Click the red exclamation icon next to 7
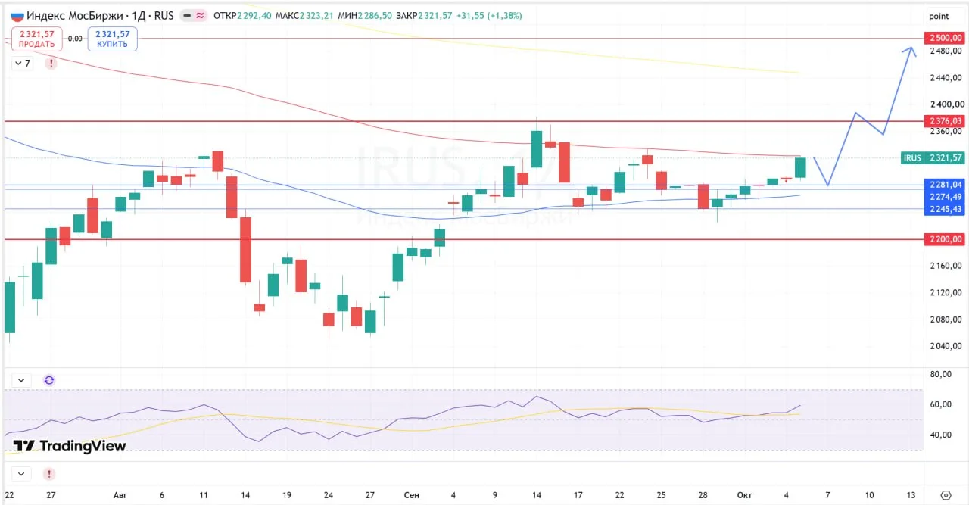This screenshot has width=969, height=505. [51, 64]
